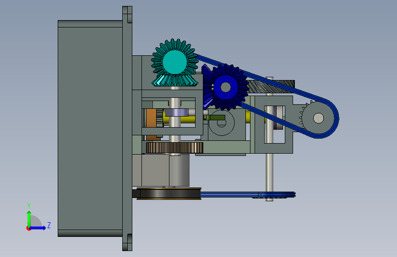Select the teal bevel gear face
397x257 pixels.
pos(175,62)
